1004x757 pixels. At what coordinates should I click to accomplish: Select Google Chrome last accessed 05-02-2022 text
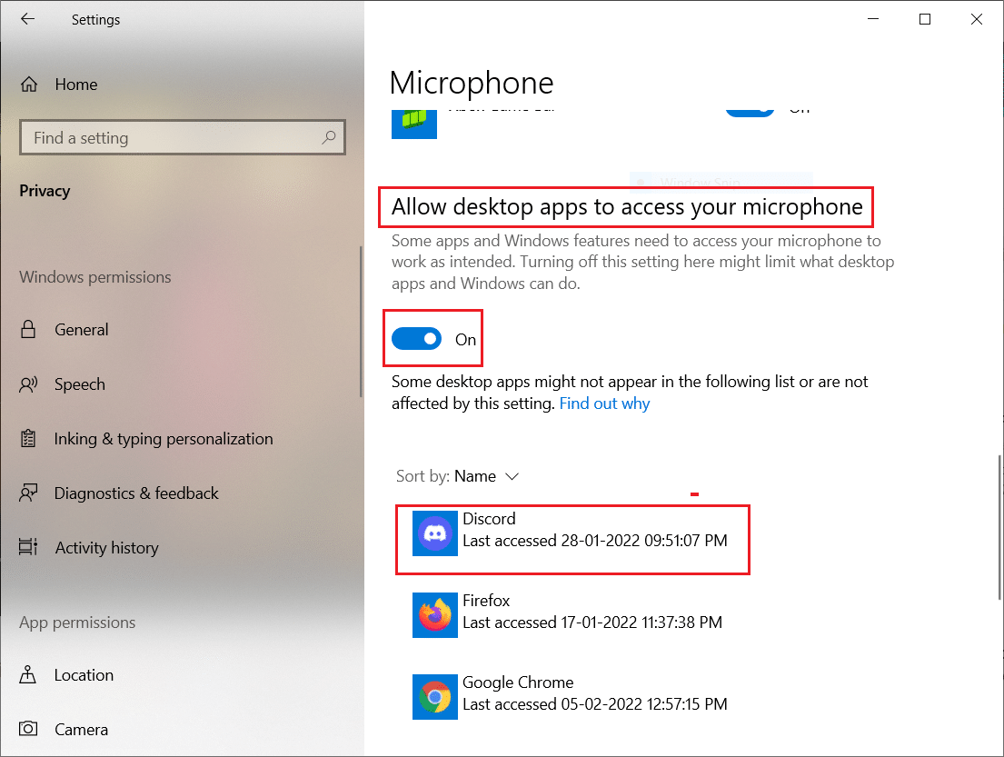[595, 704]
